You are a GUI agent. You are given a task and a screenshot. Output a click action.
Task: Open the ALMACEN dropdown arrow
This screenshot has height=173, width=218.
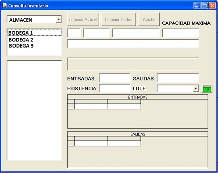point(58,19)
